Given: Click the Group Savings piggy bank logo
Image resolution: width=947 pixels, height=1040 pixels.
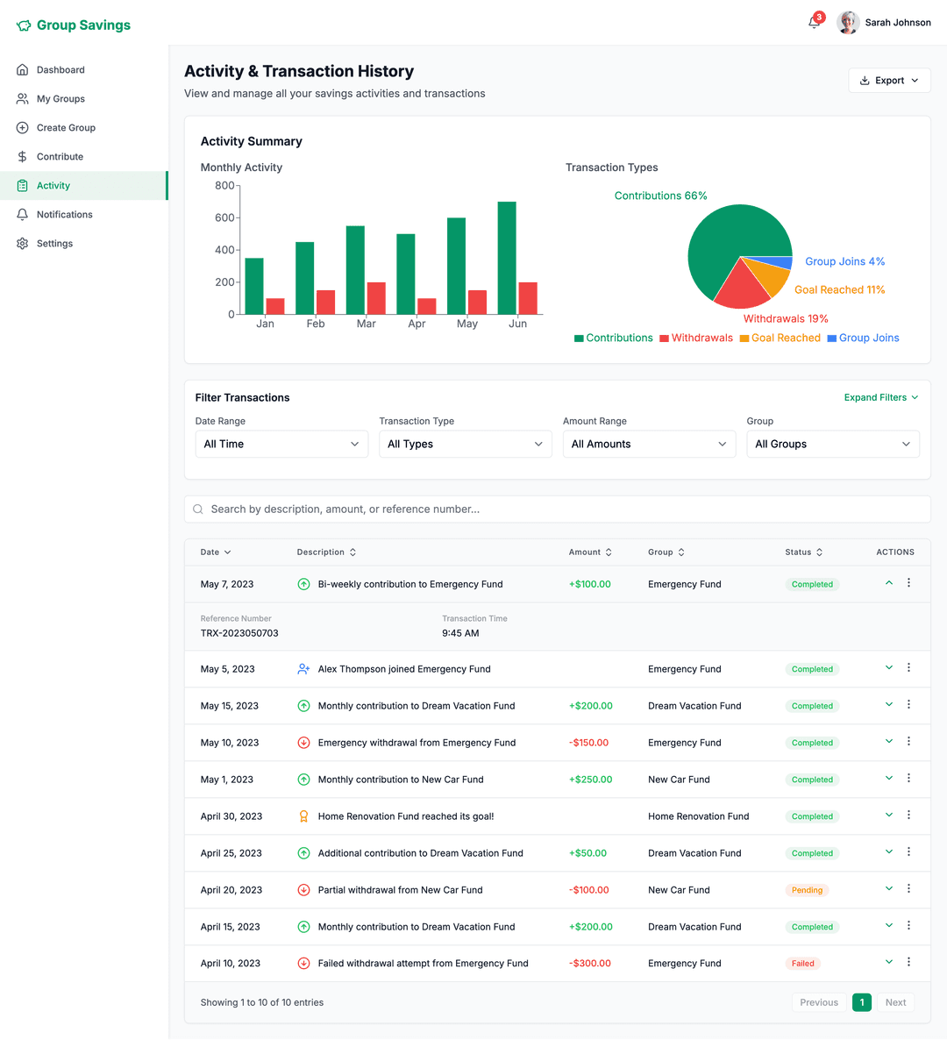Looking at the screenshot, I should tap(24, 25).
